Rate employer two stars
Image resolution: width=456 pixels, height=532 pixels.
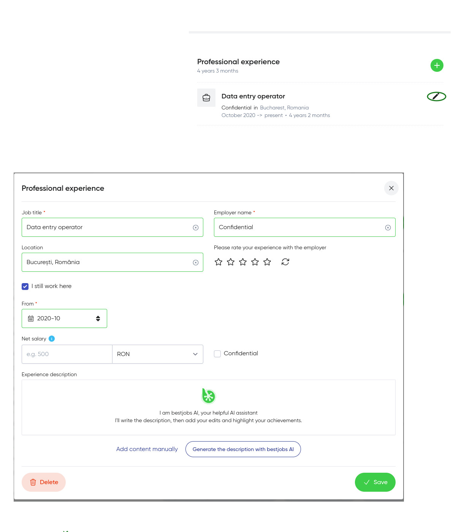(x=231, y=262)
